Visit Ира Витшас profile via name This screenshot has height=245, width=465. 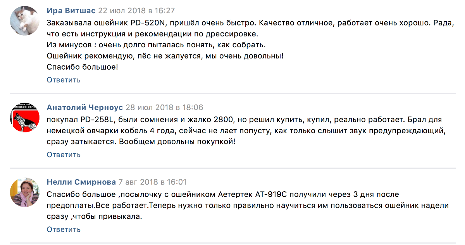[x=71, y=10]
